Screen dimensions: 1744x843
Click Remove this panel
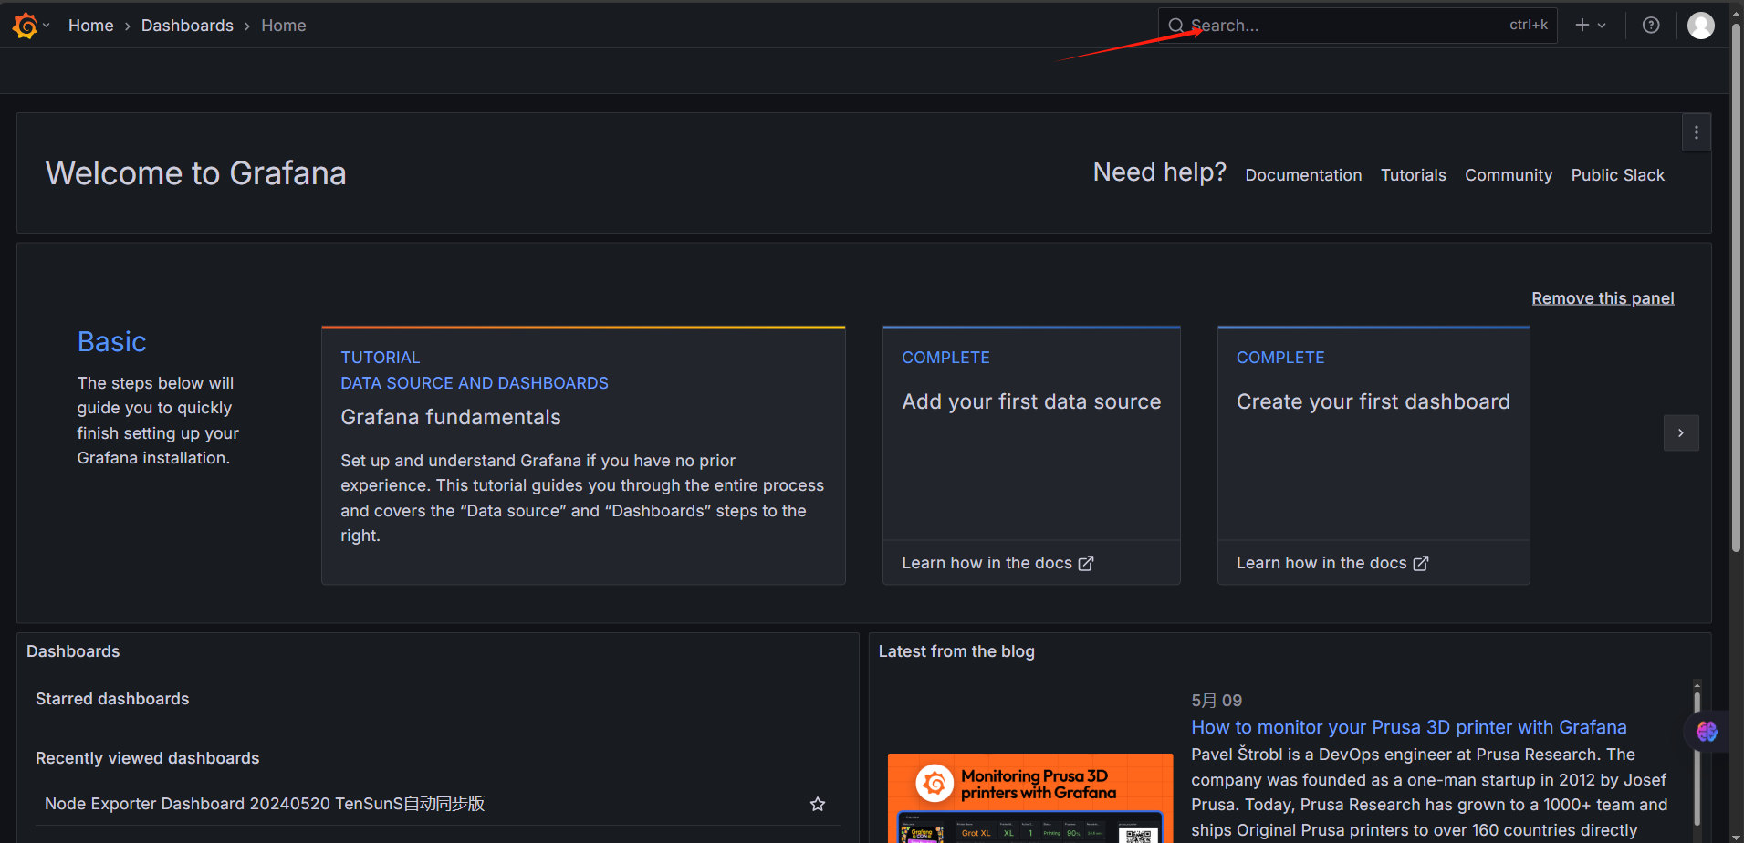click(x=1603, y=298)
